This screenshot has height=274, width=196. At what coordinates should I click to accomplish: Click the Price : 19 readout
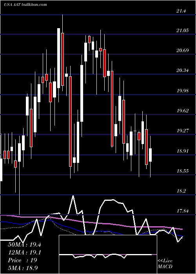tap(22, 260)
